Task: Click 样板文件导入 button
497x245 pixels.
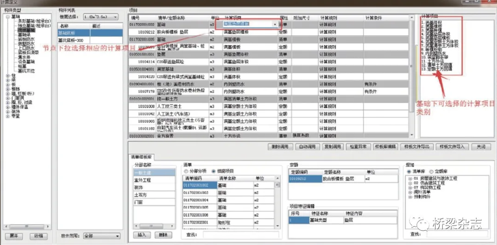Action: 452,147
